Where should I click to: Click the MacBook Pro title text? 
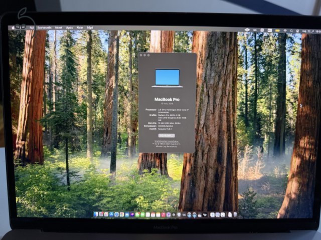[167, 99]
